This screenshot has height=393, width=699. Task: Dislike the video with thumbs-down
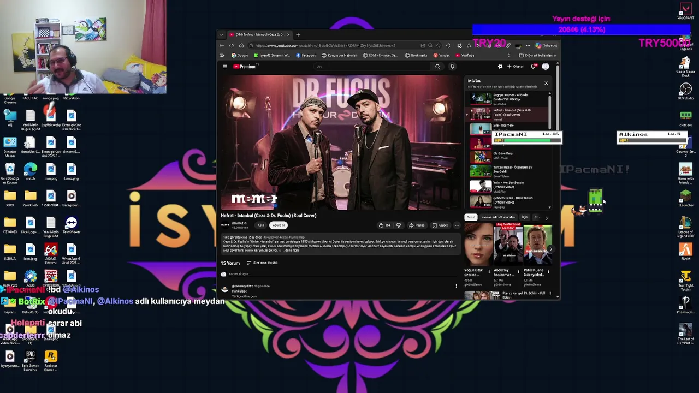399,225
